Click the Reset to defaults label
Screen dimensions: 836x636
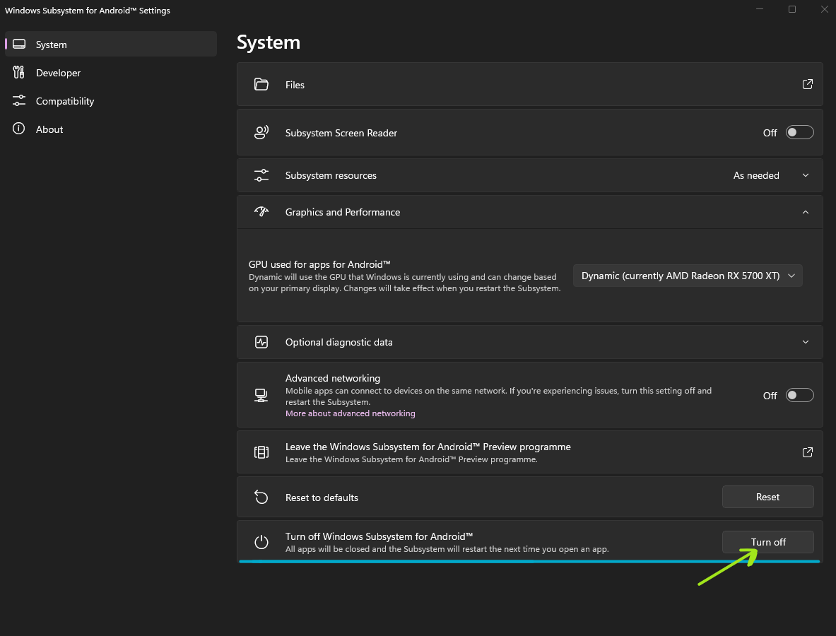click(322, 497)
